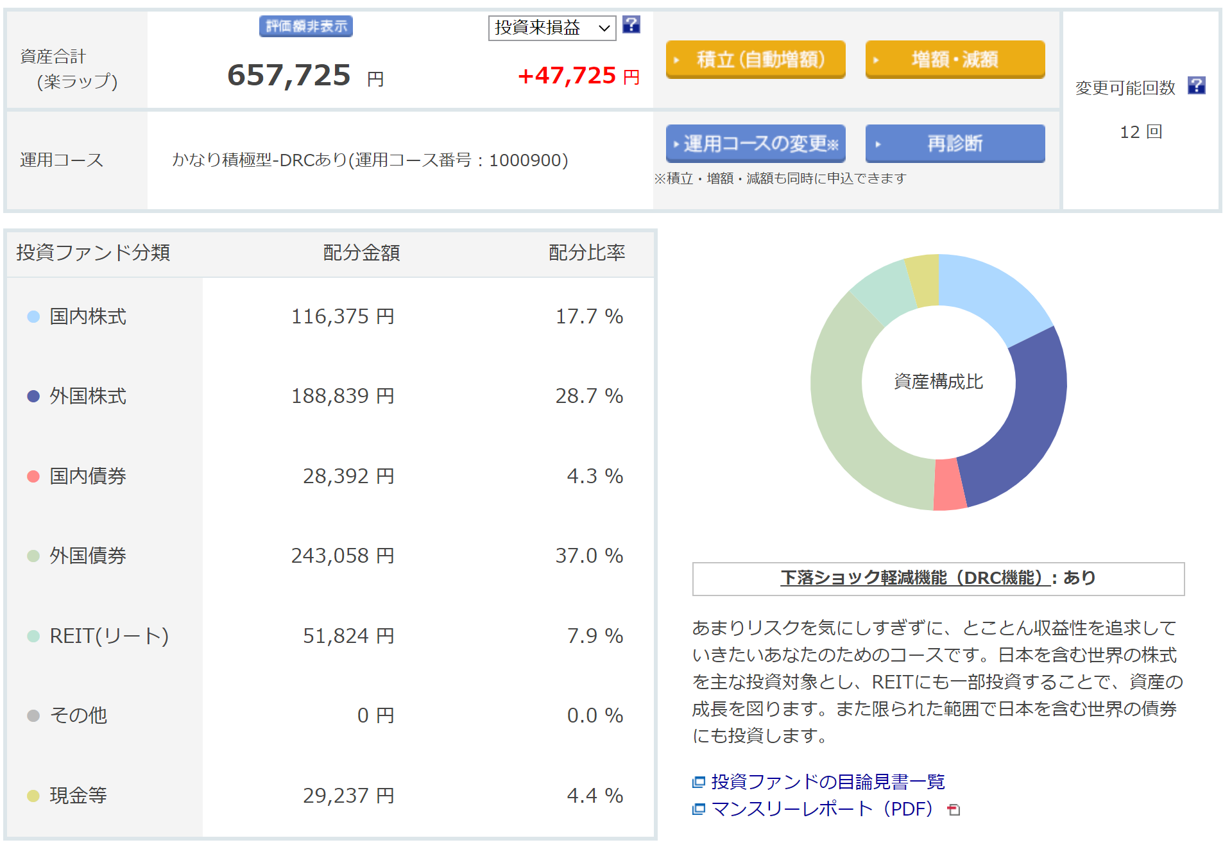1232x847 pixels.
Task: Click the arrow icon on 再診断 button
Action: (878, 144)
